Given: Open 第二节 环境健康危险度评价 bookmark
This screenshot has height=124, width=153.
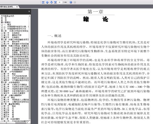Looking at the screenshot, I should click(x=16, y=70).
